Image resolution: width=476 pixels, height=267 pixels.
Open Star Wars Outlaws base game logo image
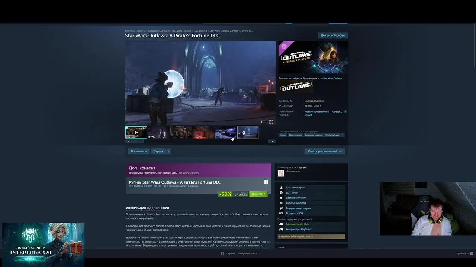[x=296, y=86]
